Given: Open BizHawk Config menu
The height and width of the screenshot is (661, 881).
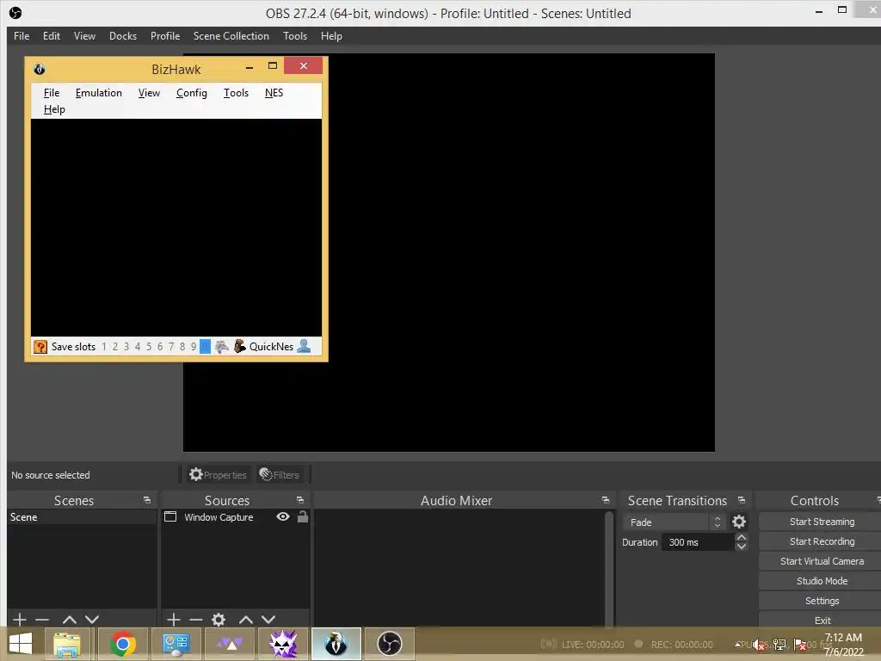Looking at the screenshot, I should coord(192,93).
